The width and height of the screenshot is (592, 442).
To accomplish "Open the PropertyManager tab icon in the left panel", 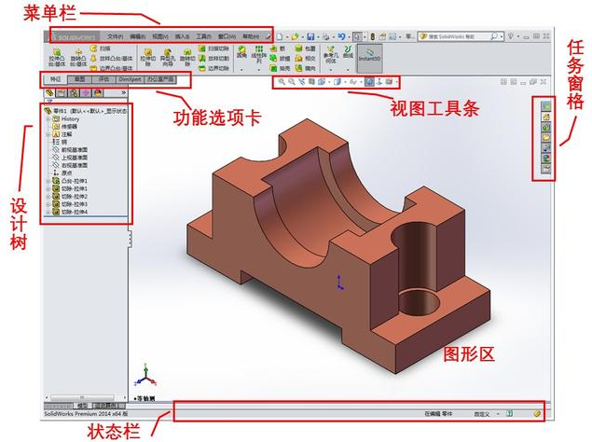I will (x=62, y=93).
